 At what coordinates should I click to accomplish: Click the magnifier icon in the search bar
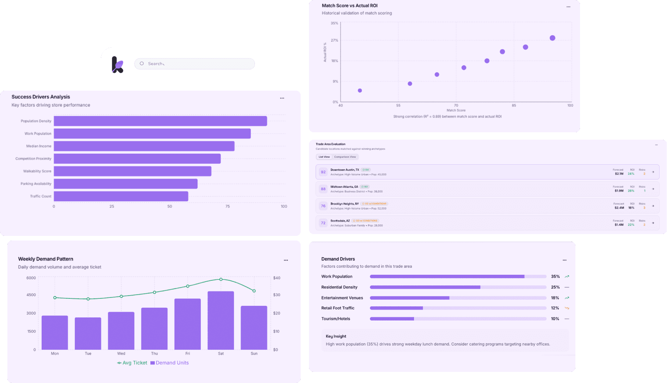[x=142, y=64]
